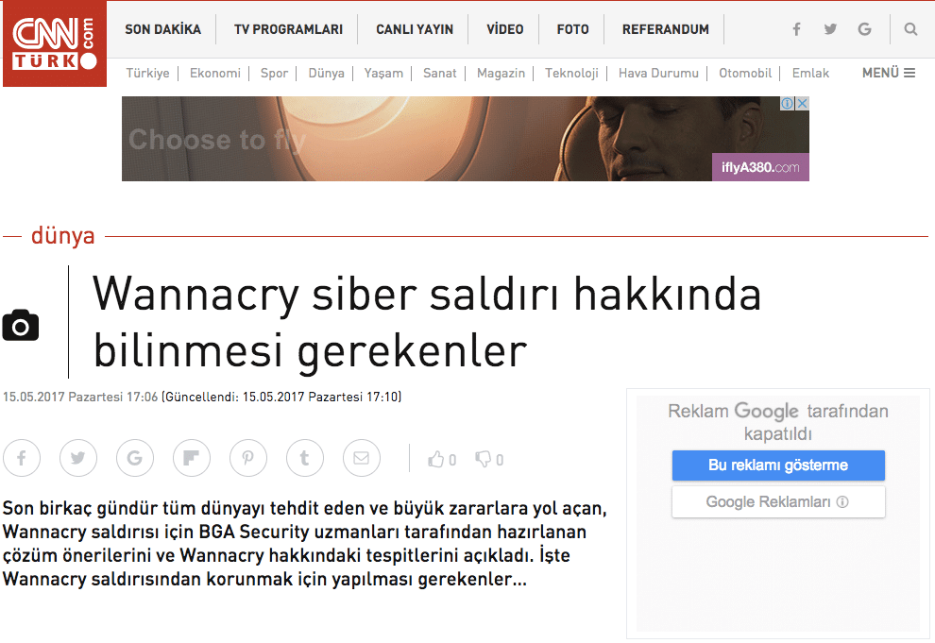Open FOTO menu item

(x=572, y=29)
